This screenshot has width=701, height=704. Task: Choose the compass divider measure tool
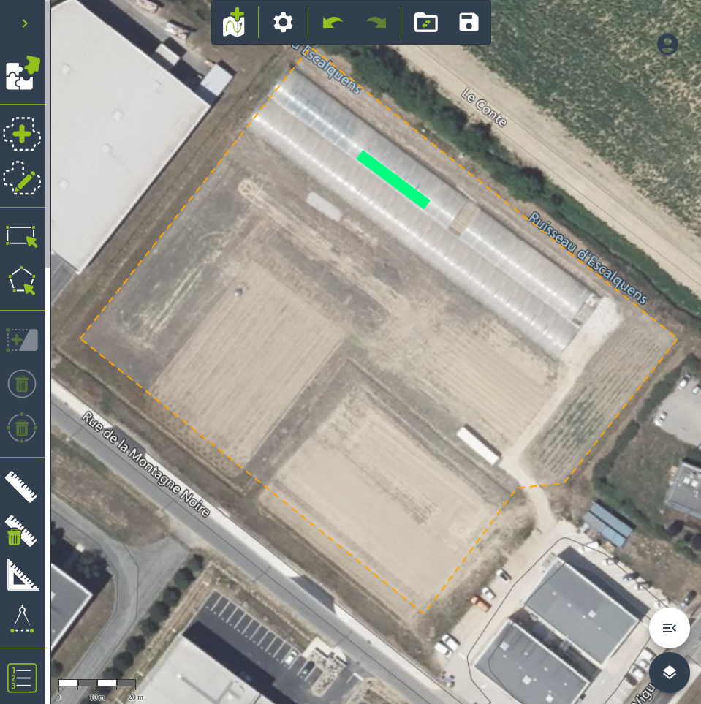point(22,618)
